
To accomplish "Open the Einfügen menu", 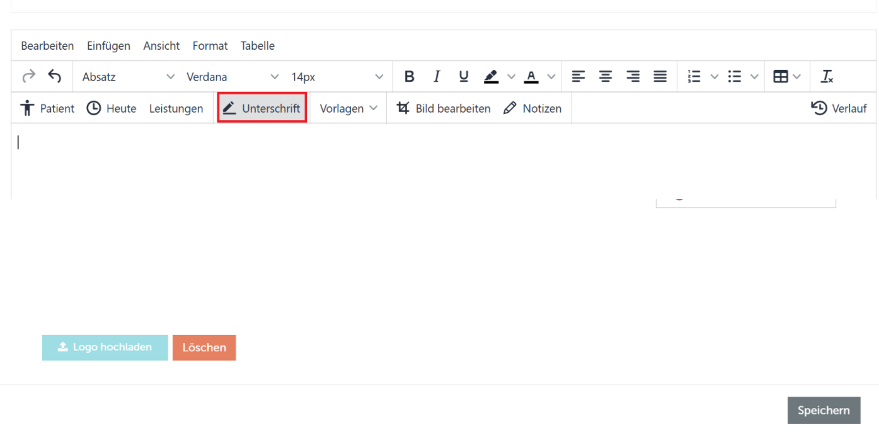I will [x=108, y=46].
